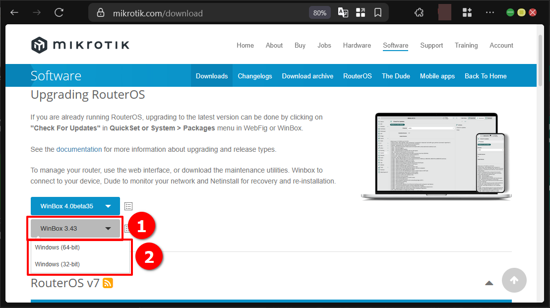Expand the WinBox 4.0beta35 download dropdown
The image size is (550, 308).
point(75,206)
